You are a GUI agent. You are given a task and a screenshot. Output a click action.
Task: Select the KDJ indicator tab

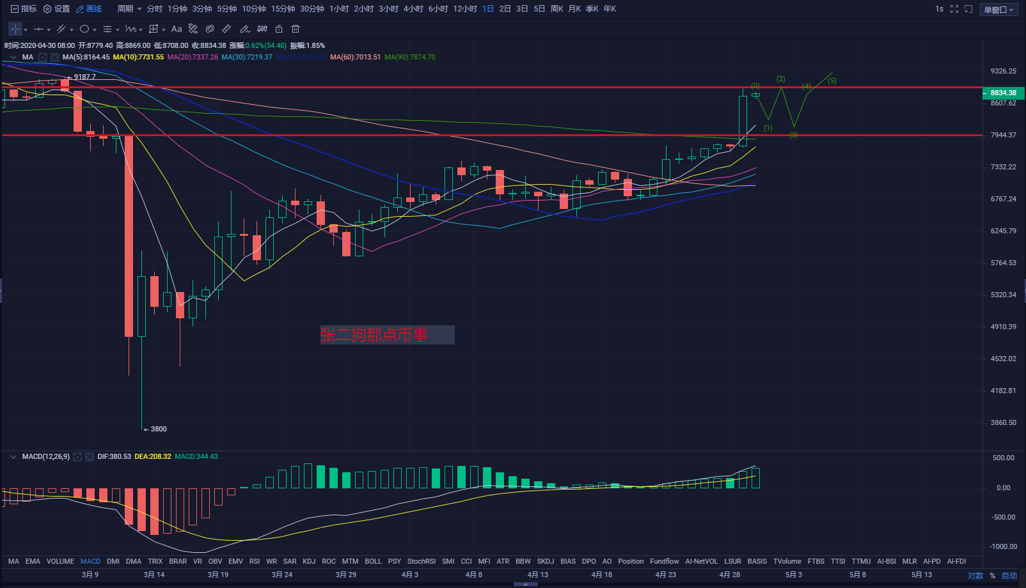(309, 561)
